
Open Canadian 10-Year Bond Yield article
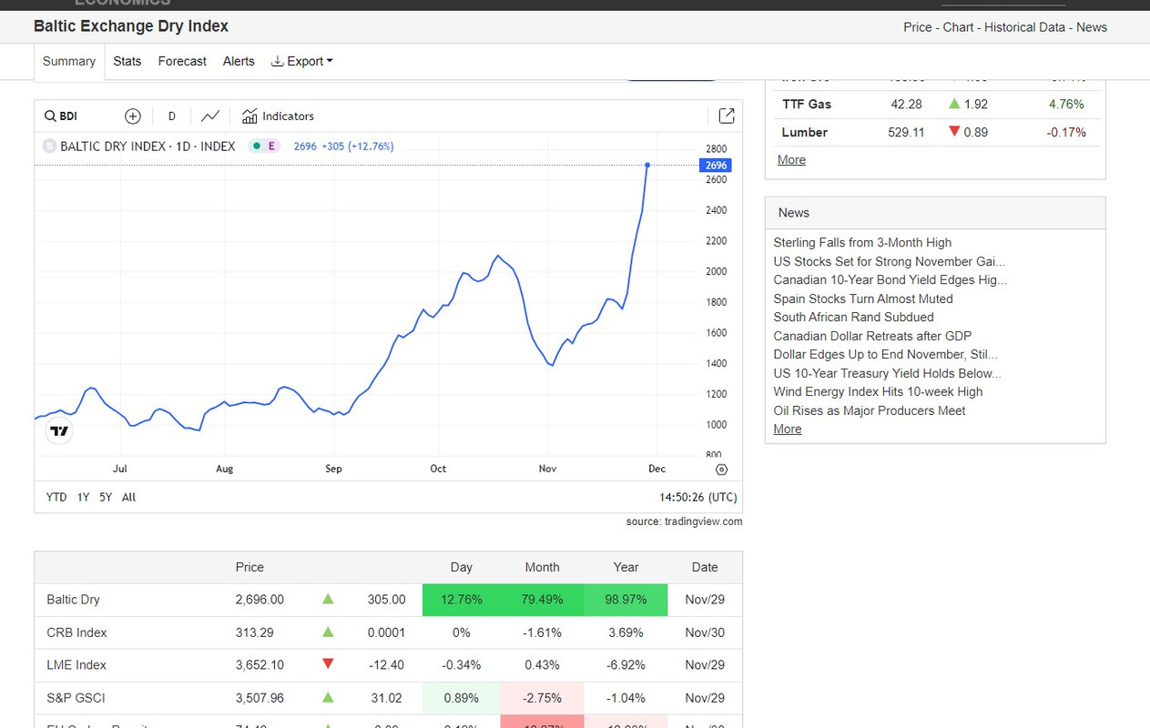[890, 280]
